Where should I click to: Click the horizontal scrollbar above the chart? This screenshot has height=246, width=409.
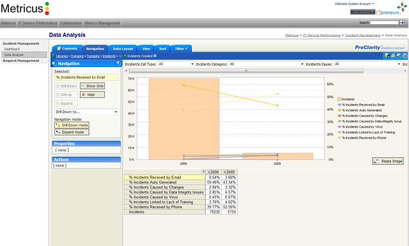246,71
